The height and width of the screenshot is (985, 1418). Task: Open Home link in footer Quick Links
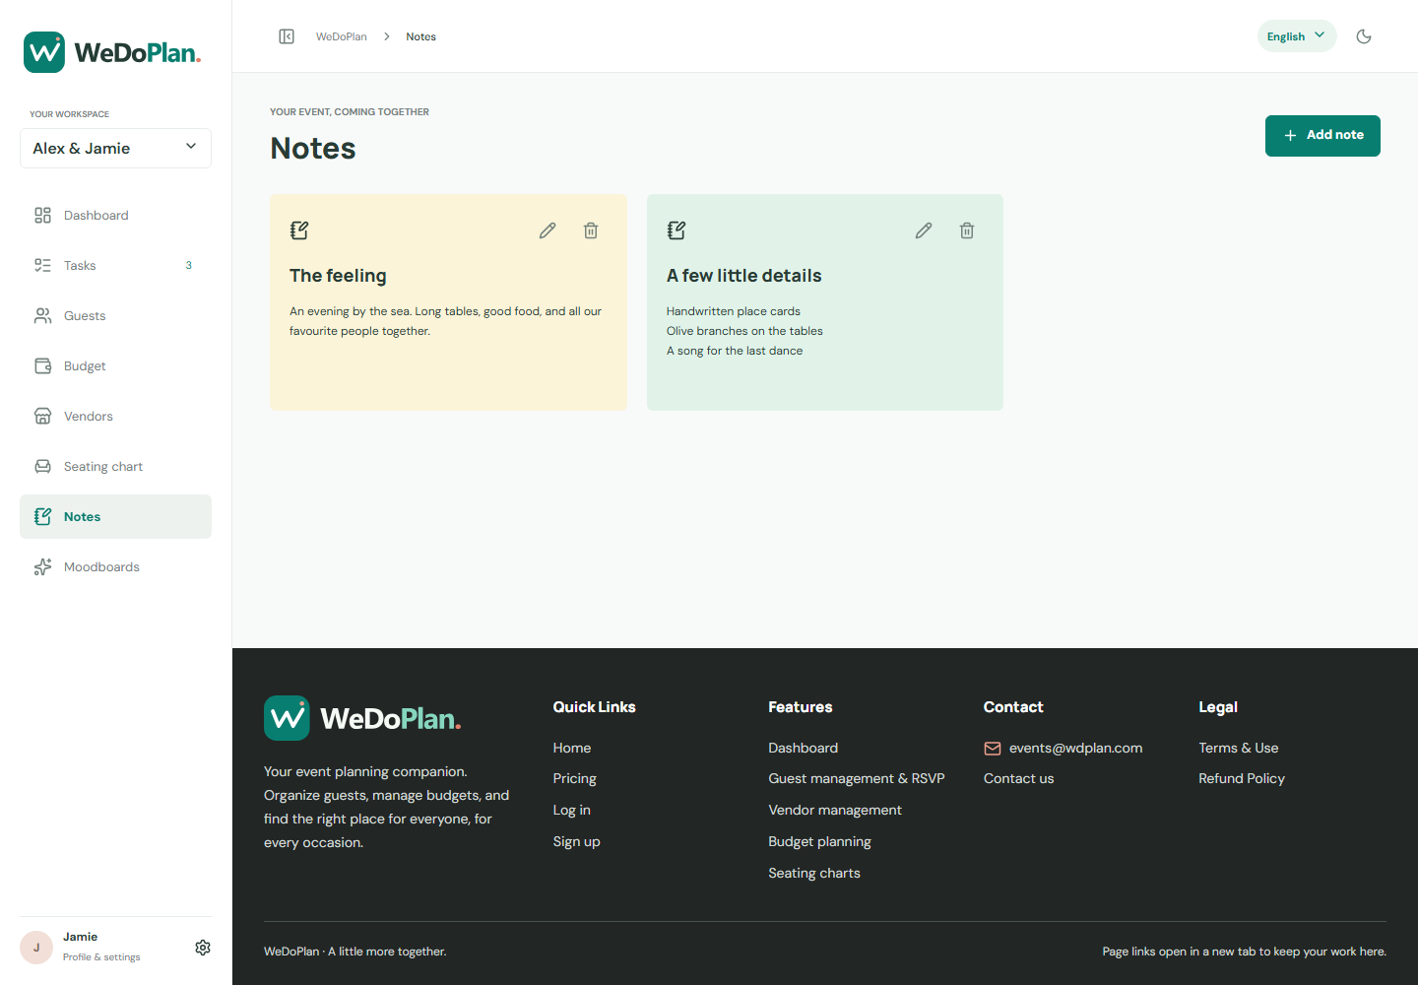coord(572,749)
